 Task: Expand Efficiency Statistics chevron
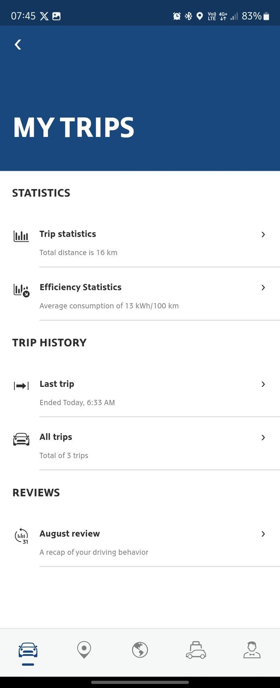point(263,288)
